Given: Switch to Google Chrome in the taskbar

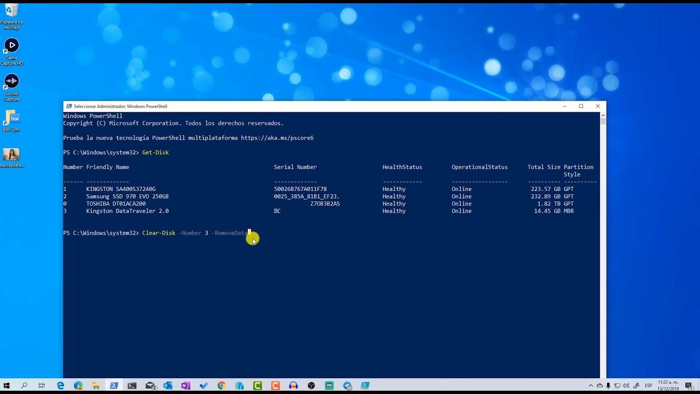Looking at the screenshot, I should pyautogui.click(x=221, y=386).
